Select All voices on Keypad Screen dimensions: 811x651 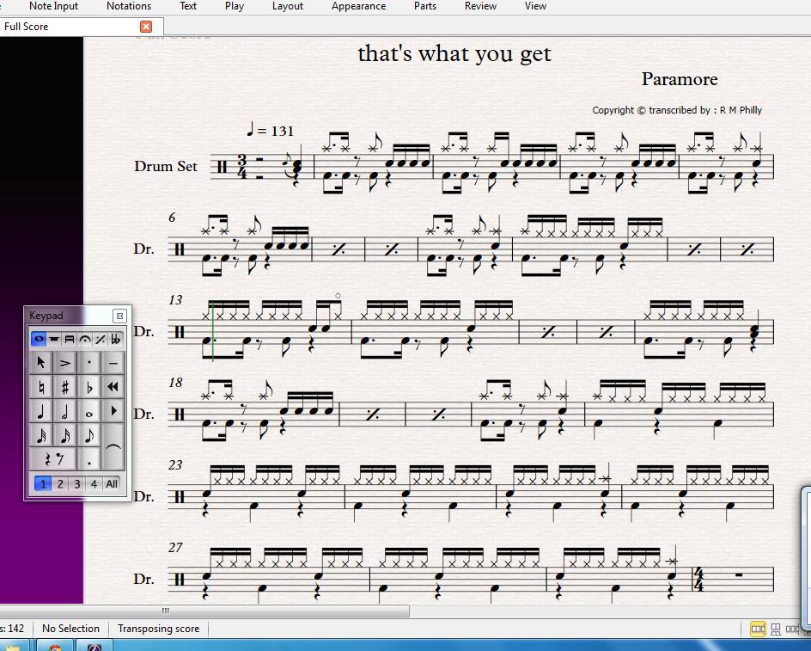point(112,484)
